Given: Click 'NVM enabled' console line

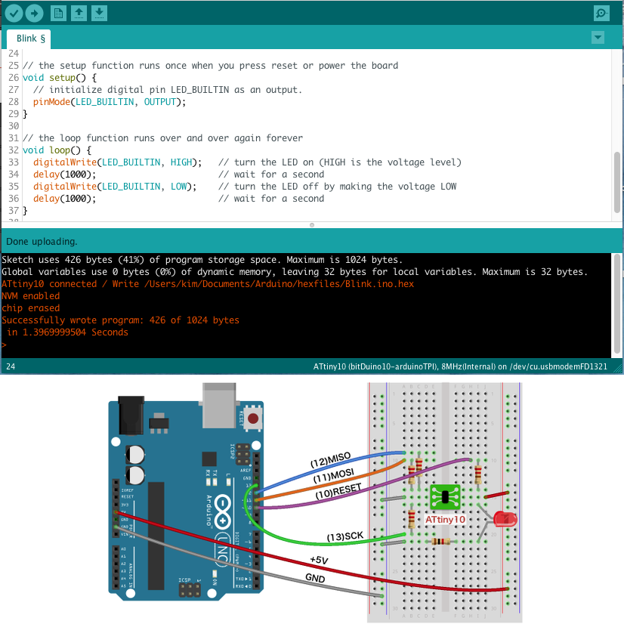Looking at the screenshot, I should (x=31, y=296).
